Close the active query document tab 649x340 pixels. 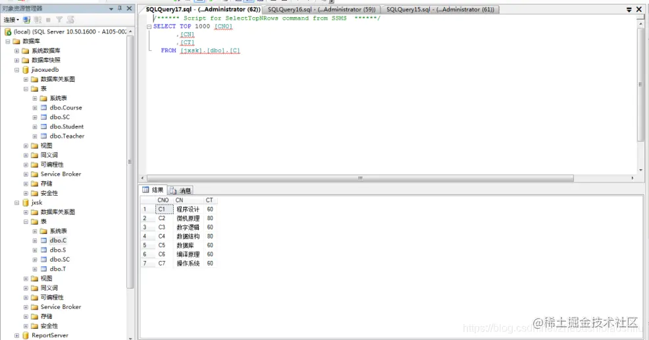point(639,9)
